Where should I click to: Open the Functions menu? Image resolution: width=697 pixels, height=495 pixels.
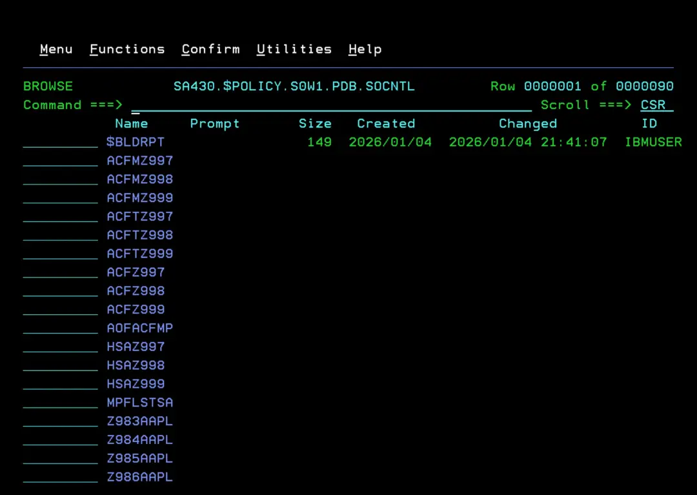127,49
